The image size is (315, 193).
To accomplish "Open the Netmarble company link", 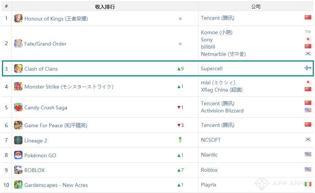I will pyautogui.click(x=223, y=54).
